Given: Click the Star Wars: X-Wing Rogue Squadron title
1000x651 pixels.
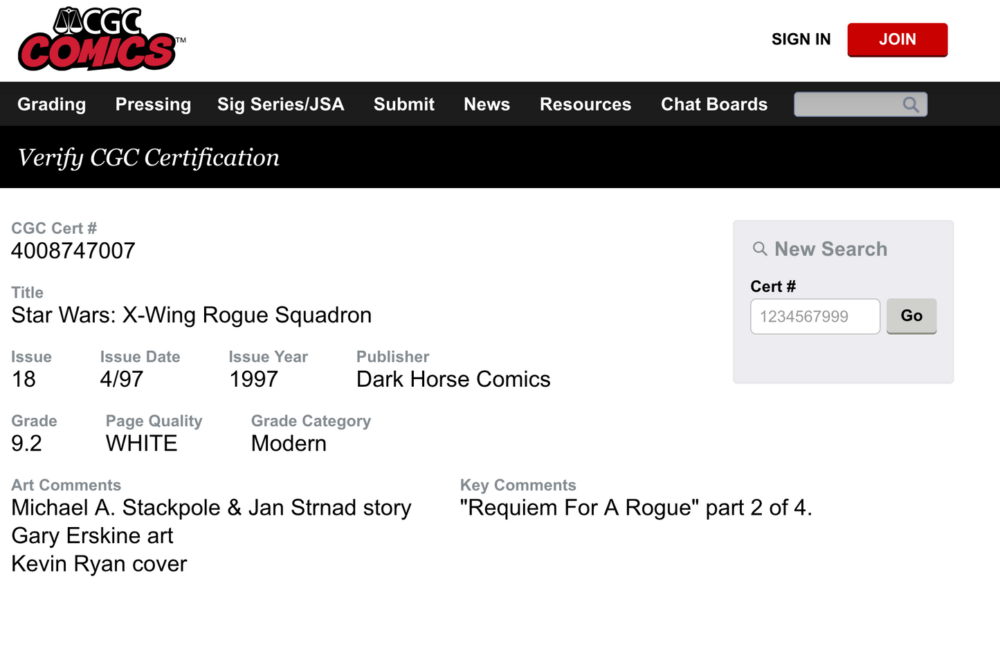Looking at the screenshot, I should tap(192, 315).
